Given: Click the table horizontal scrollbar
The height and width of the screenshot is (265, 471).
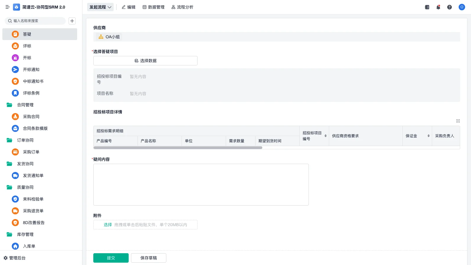Looking at the screenshot, I should coord(178,148).
